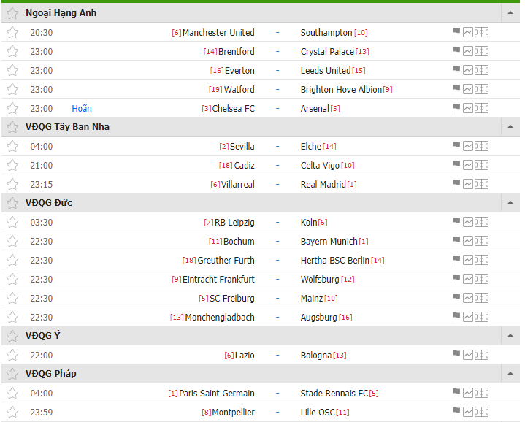Screen dimensions: 525x422
Task: Click the 03:30 kickoff time for RB Leipzig
Action: click(42, 222)
